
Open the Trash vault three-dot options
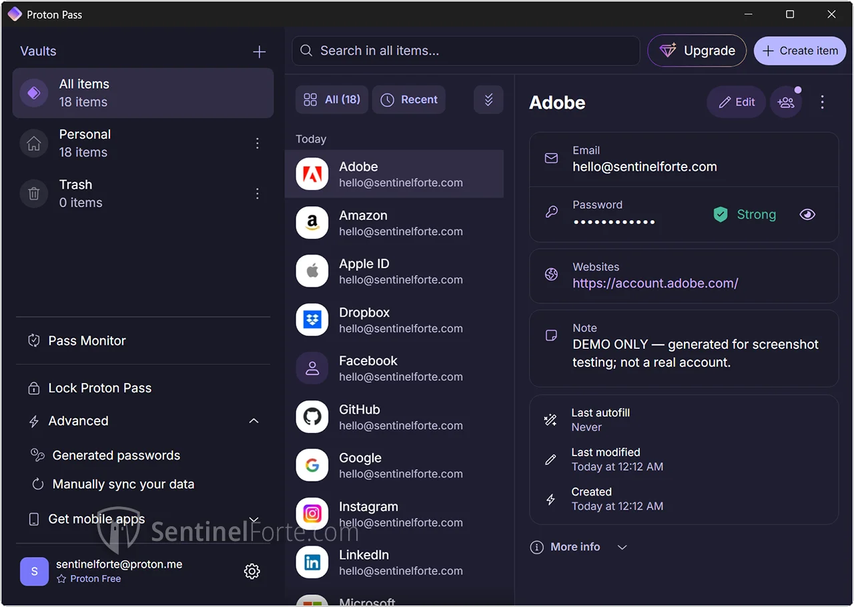258,193
